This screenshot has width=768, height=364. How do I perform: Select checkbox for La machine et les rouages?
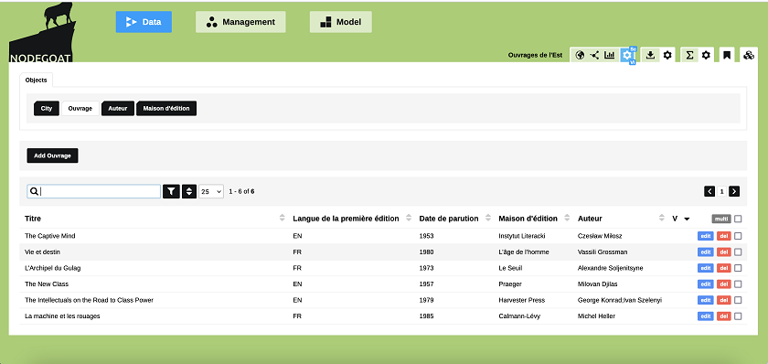coord(738,316)
